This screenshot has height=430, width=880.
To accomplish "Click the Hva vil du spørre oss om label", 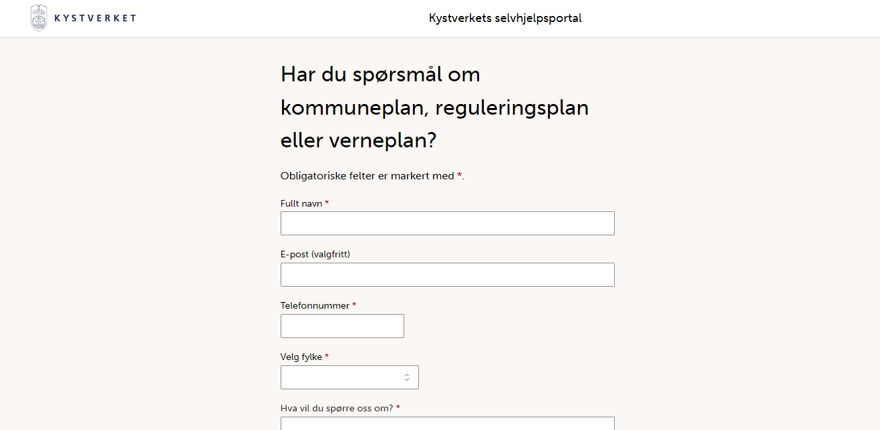I will (337, 408).
